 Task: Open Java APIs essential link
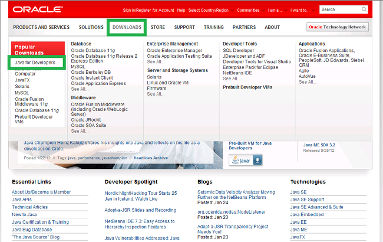coord(22,200)
